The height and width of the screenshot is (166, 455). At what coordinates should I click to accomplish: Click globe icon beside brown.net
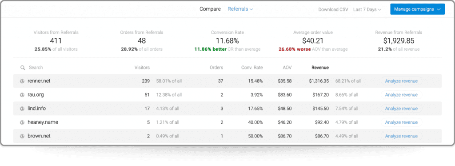(22, 136)
